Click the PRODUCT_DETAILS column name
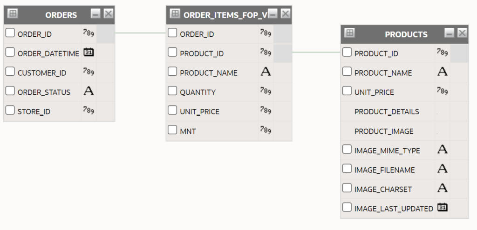 point(387,112)
